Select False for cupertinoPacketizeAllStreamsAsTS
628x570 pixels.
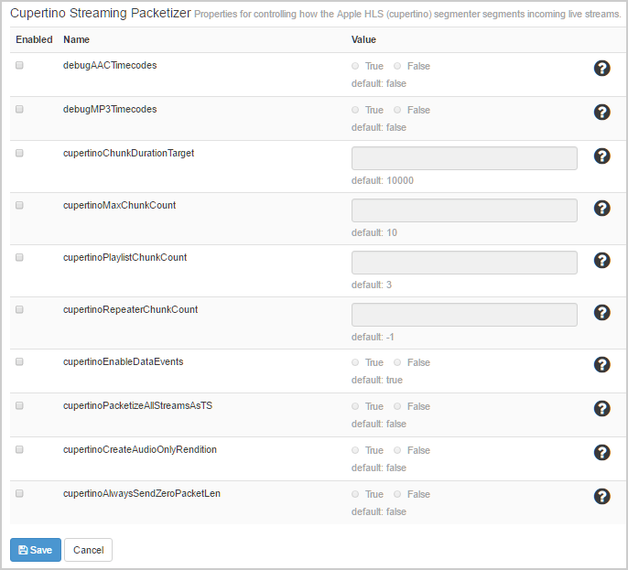(397, 406)
